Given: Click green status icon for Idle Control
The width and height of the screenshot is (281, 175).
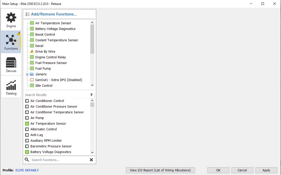Looking at the screenshot, I should [32, 85].
